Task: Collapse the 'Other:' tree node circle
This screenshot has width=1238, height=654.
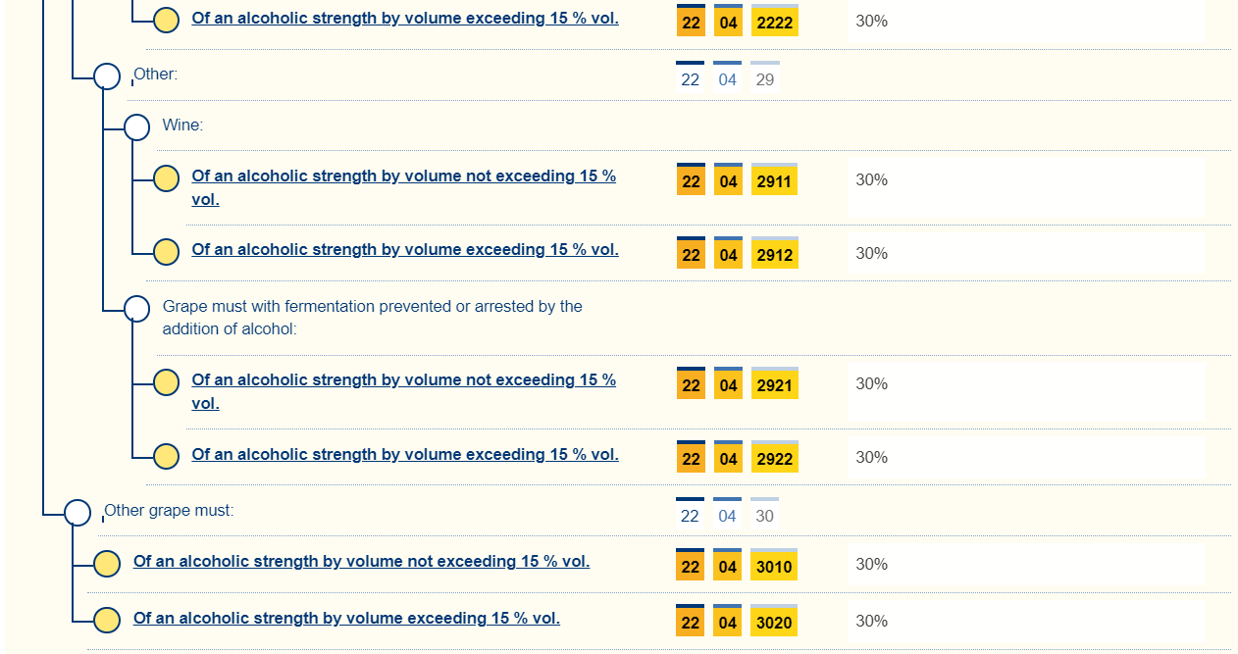Action: [x=107, y=75]
